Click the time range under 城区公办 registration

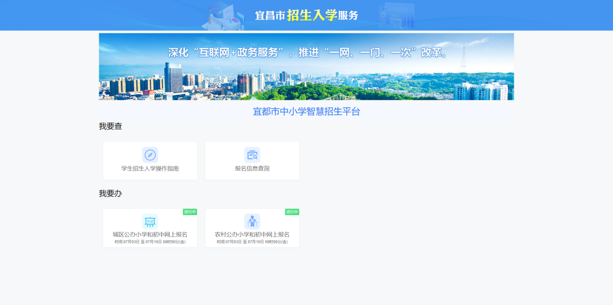pyautogui.click(x=150, y=242)
